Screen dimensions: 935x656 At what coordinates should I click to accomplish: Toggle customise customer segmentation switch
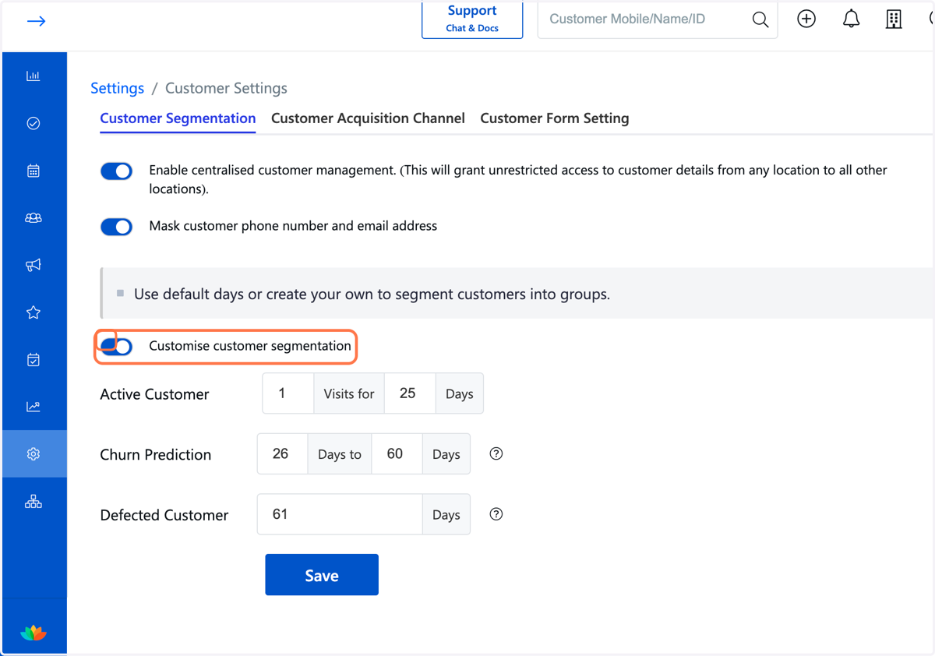pyautogui.click(x=117, y=346)
